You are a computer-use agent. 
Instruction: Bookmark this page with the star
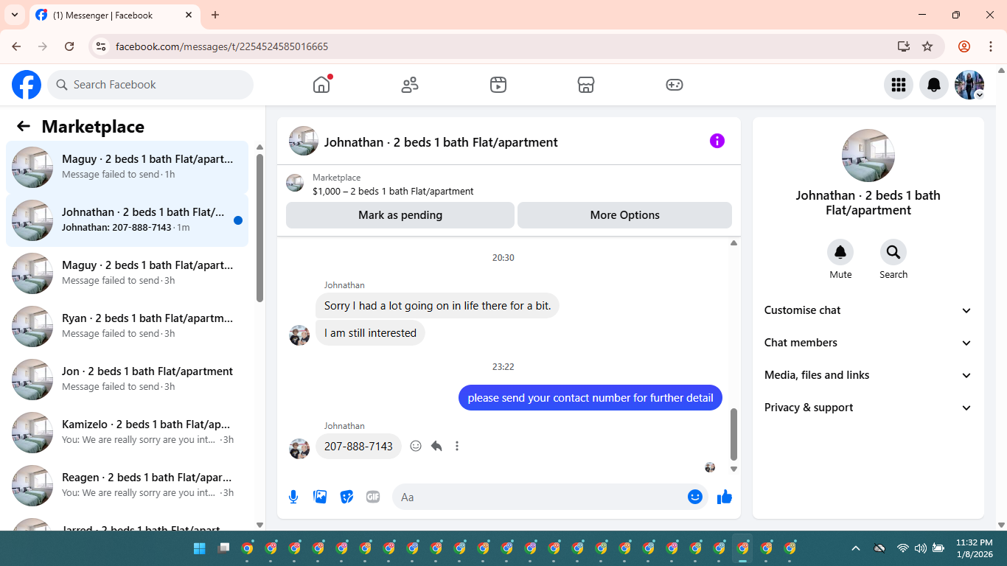tap(927, 46)
